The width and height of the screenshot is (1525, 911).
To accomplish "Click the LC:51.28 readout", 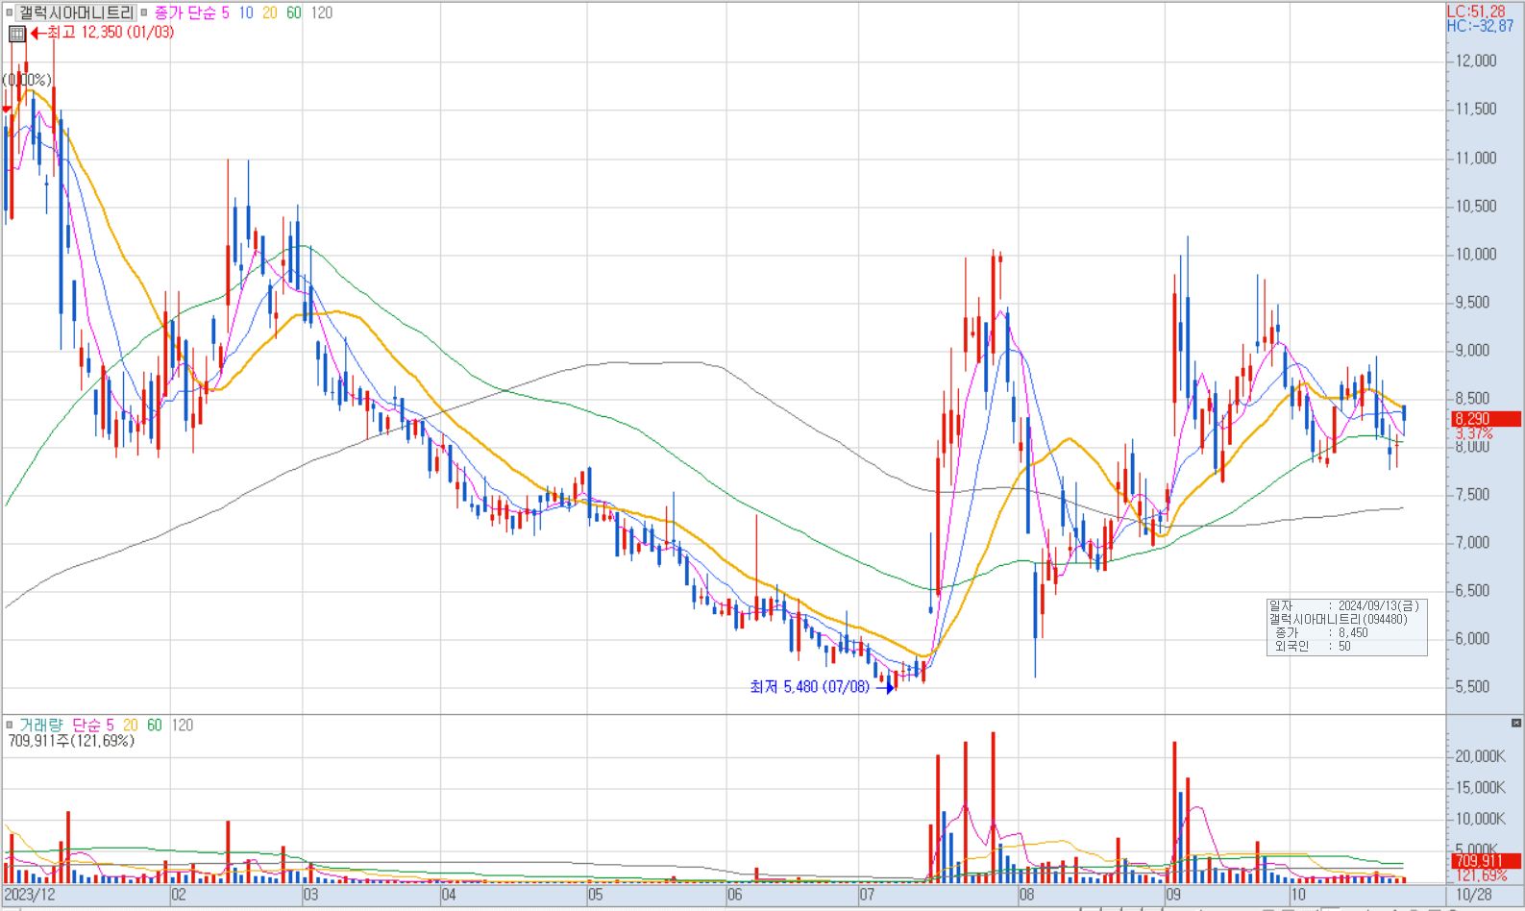I will pos(1476,12).
